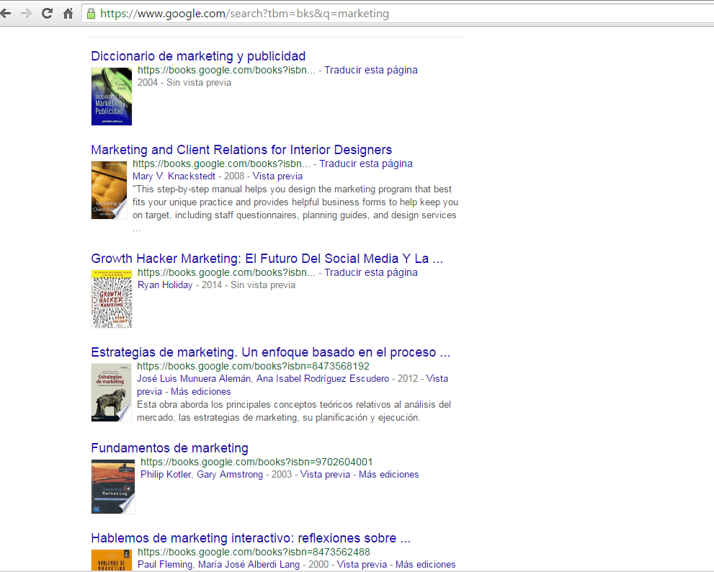Open Hablemos de marketing interactivo title
Viewport: 714px width, 572px height.
(251, 538)
